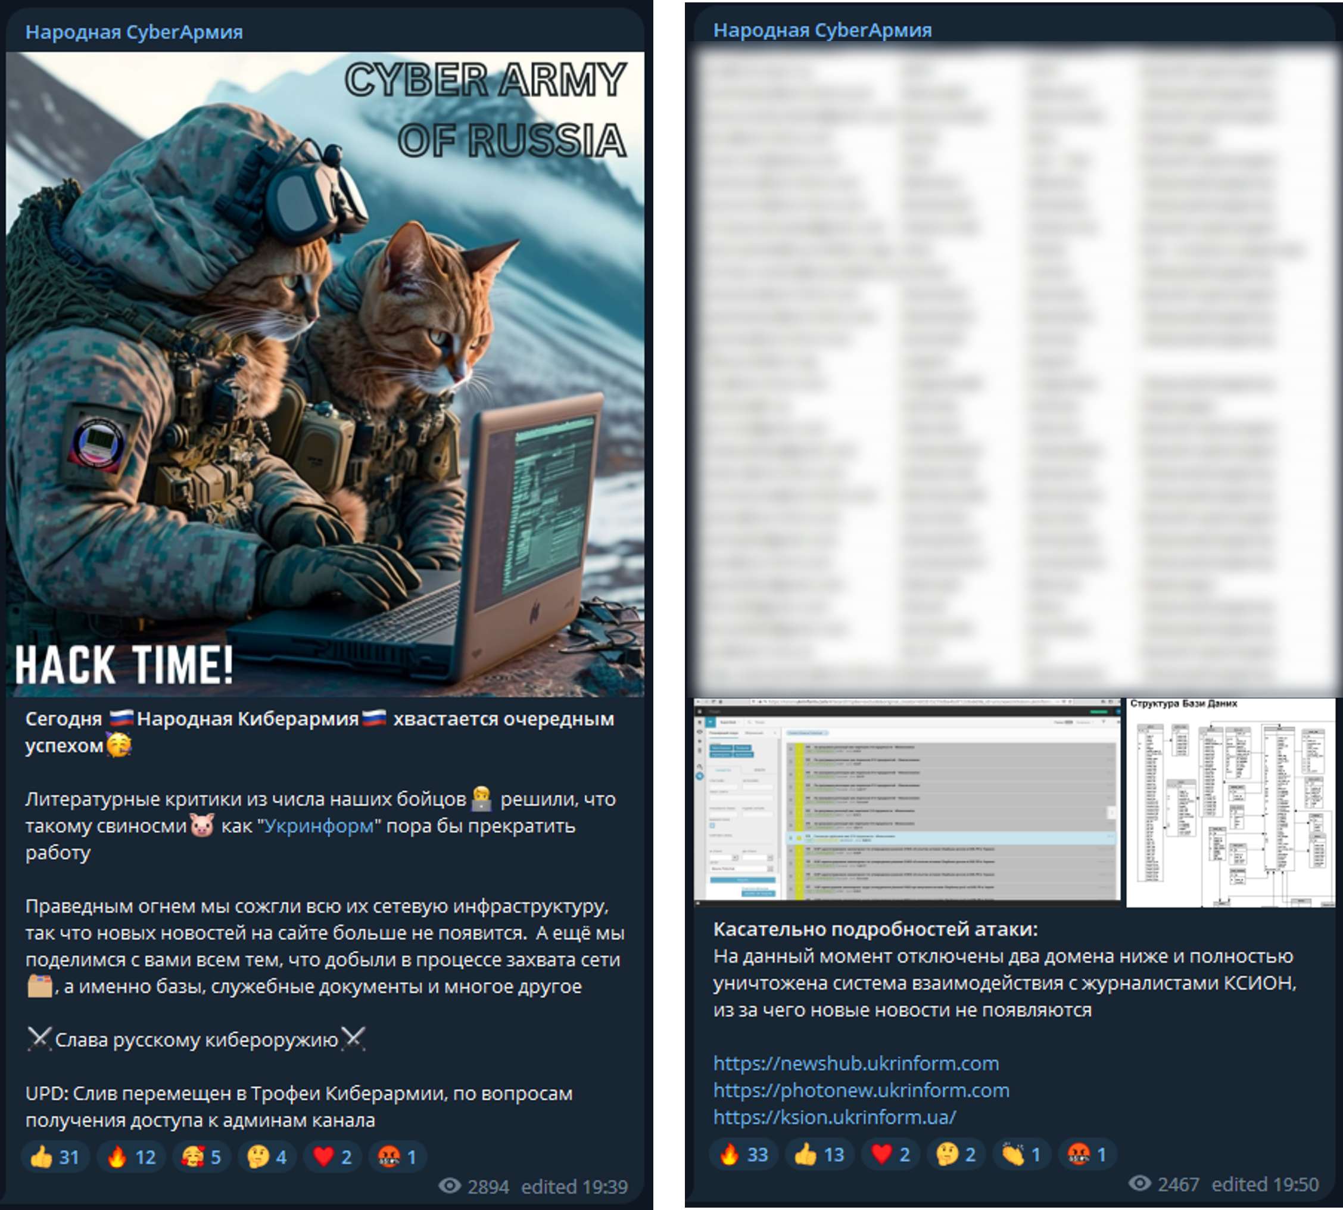Click thumbs up reaction with 13
The image size is (1343, 1210).
tap(819, 1155)
